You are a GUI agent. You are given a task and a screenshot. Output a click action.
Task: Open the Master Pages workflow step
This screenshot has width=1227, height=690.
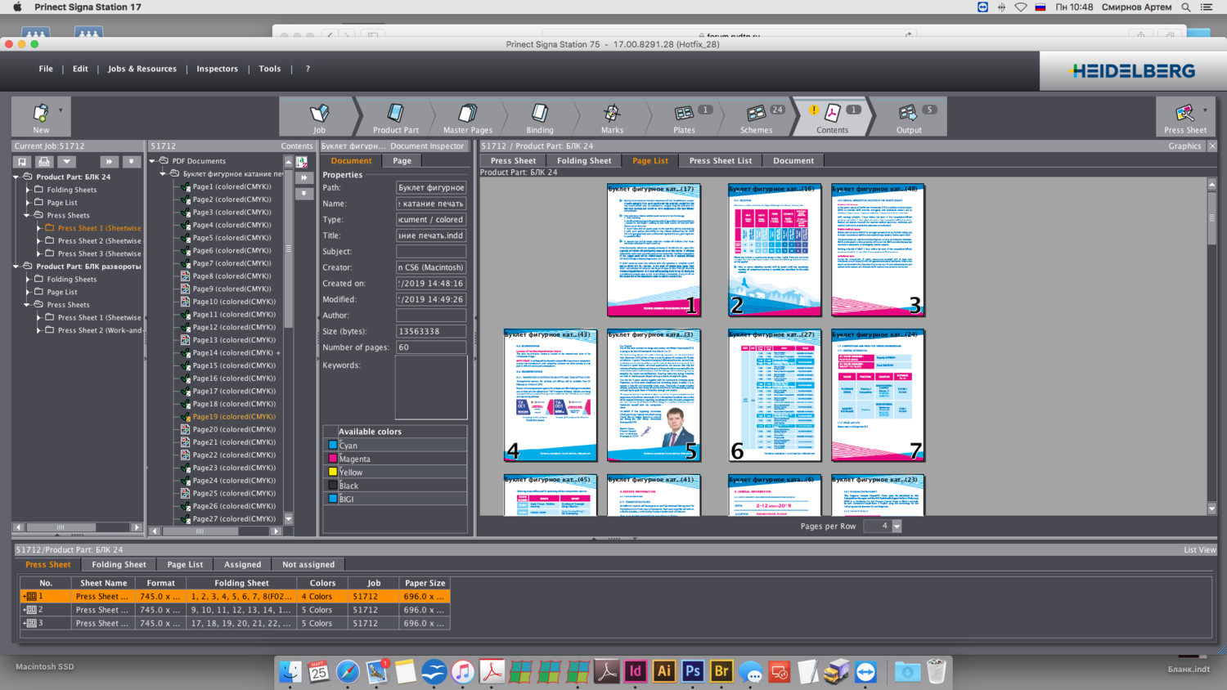coord(468,116)
